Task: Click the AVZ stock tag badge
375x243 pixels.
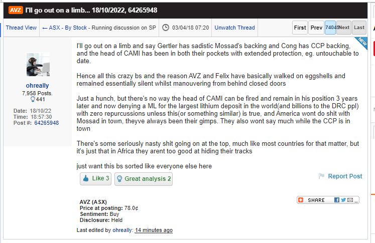Action: (15, 11)
